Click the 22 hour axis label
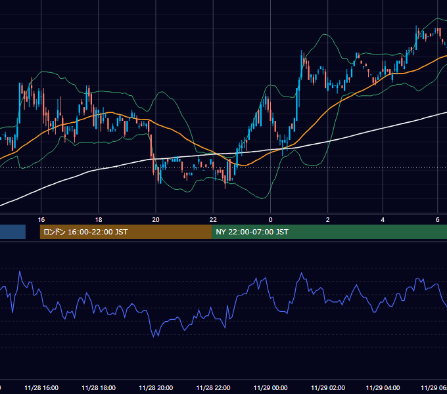The height and width of the screenshot is (394, 447). (213, 220)
